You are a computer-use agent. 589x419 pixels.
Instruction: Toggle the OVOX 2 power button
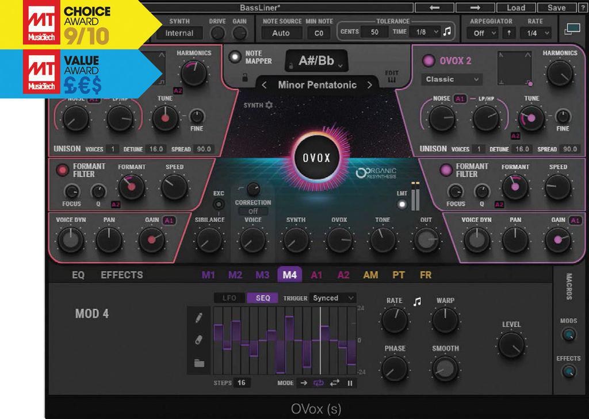pyautogui.click(x=429, y=60)
